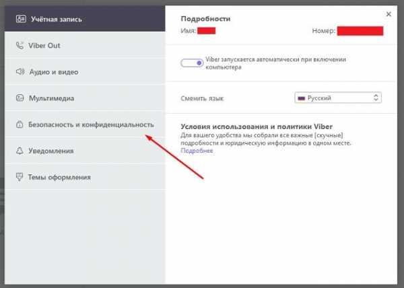Select Безопасность и конфиденциальность in sidebar
Image resolution: width=404 pixels, height=288 pixels.
[85, 124]
